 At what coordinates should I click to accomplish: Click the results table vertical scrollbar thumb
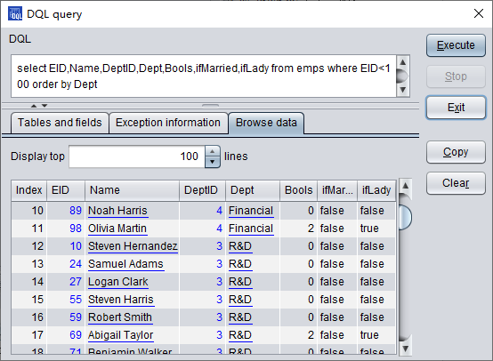[405, 217]
